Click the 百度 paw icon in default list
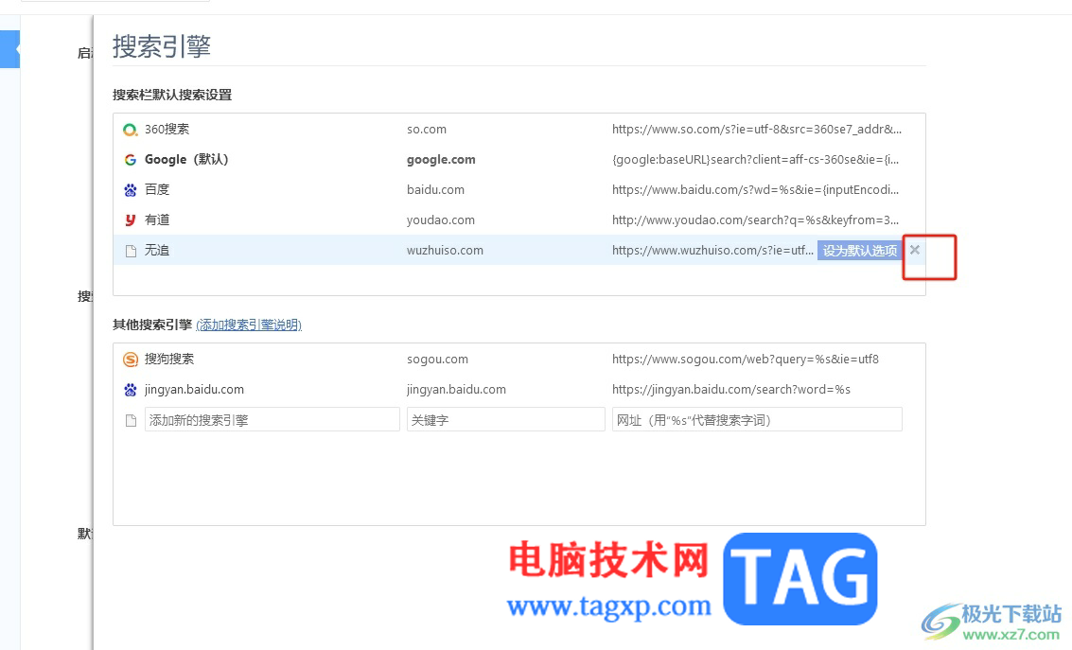The width and height of the screenshot is (1072, 650). tap(130, 190)
